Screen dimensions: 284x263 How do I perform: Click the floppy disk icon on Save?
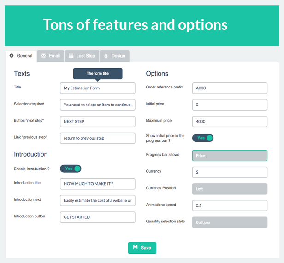[135, 247]
